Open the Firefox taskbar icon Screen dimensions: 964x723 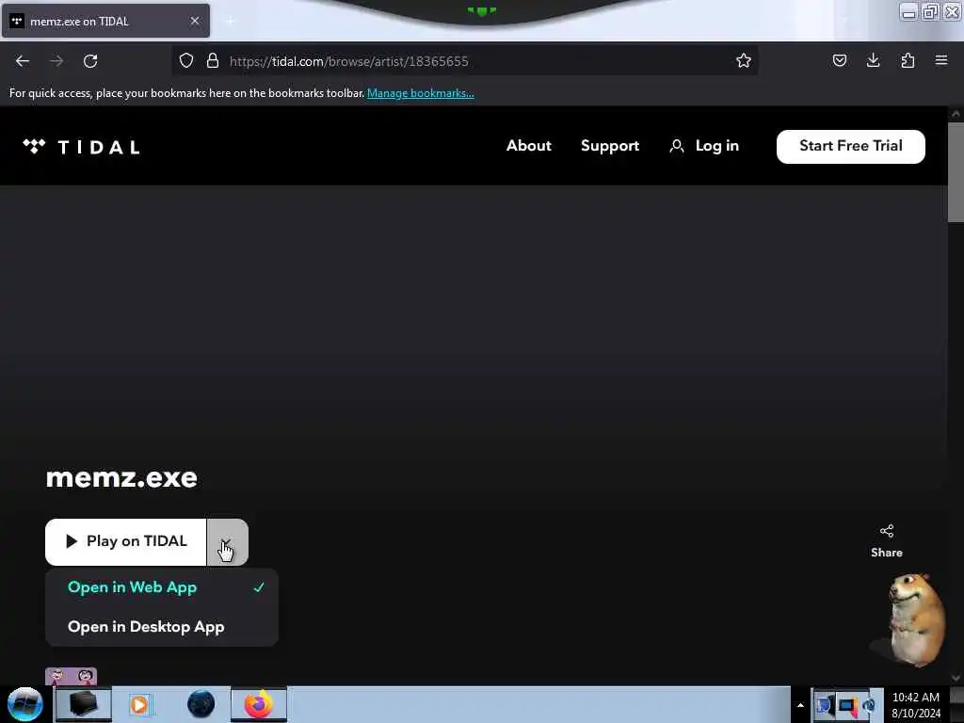coord(259,704)
